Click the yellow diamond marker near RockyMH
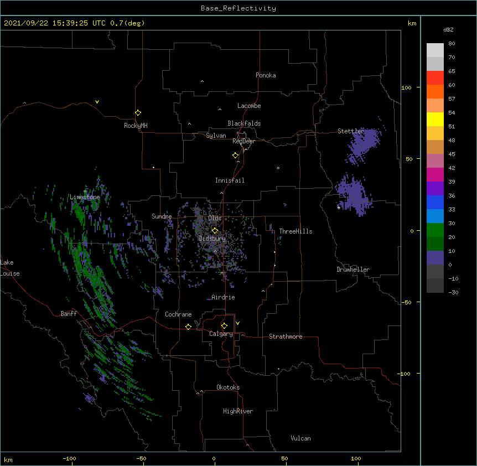Viewport: 477px width, 466px height. pos(138,113)
